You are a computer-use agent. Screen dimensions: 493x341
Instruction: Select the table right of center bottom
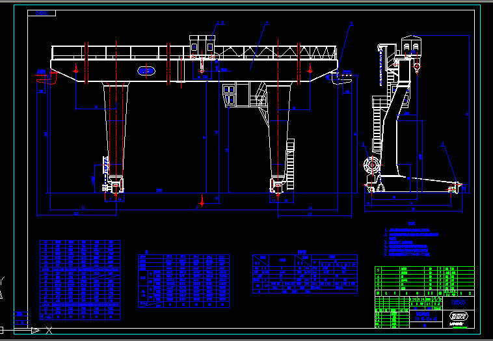304,273
